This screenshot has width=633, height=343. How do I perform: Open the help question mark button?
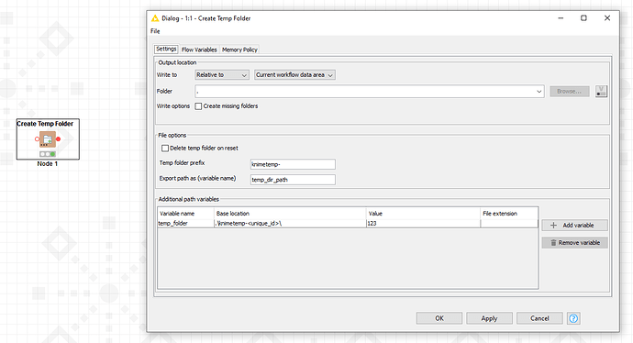[573, 318]
